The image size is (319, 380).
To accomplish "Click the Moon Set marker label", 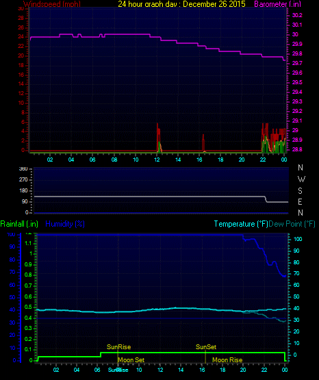I will (x=131, y=360).
